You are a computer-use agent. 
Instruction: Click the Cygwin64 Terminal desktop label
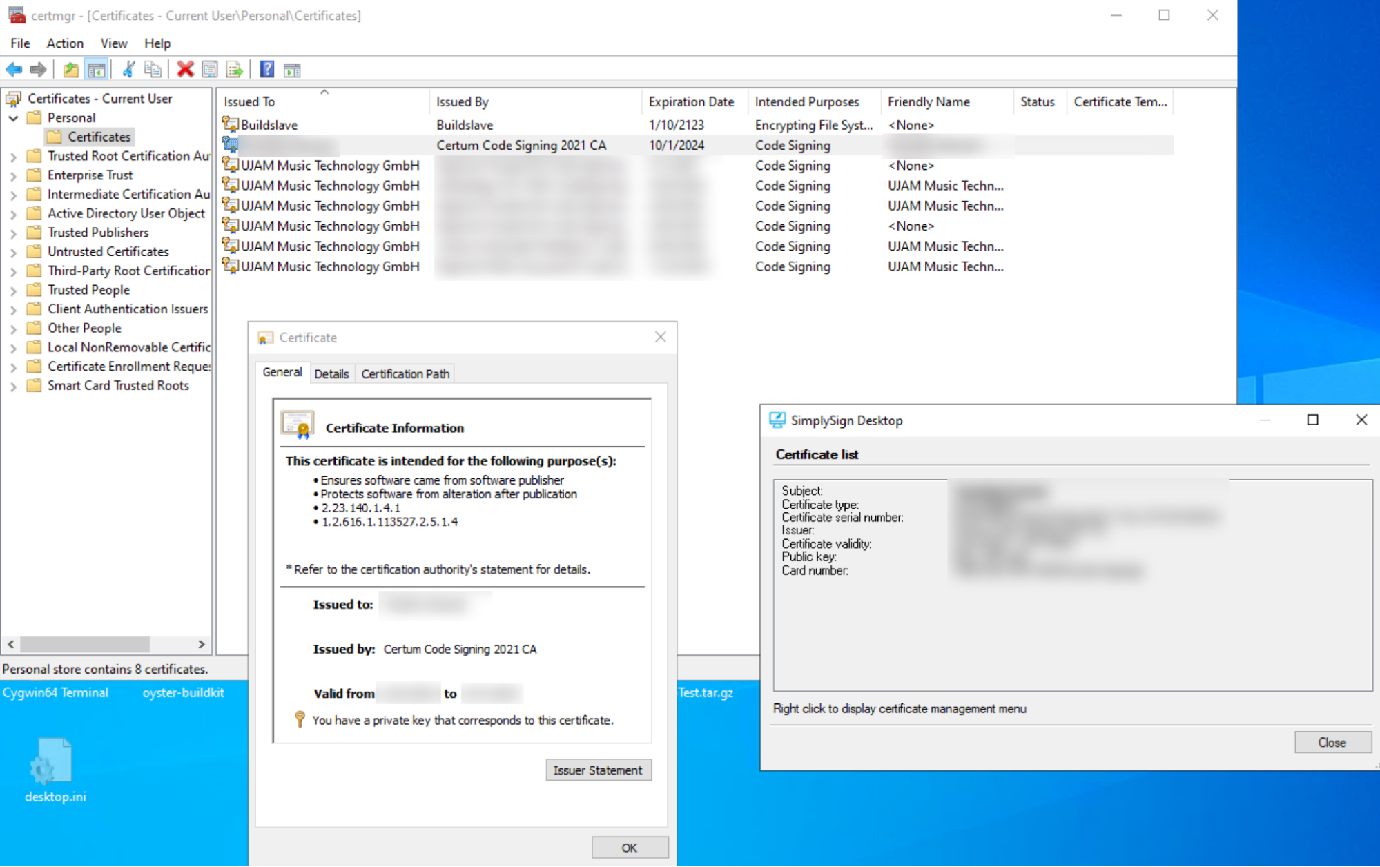point(55,692)
